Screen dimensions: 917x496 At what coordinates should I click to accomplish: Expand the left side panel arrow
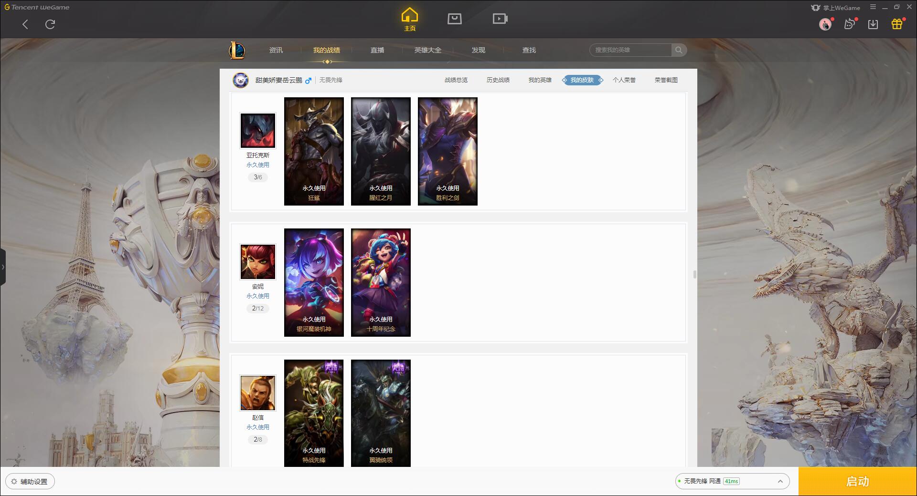3,267
